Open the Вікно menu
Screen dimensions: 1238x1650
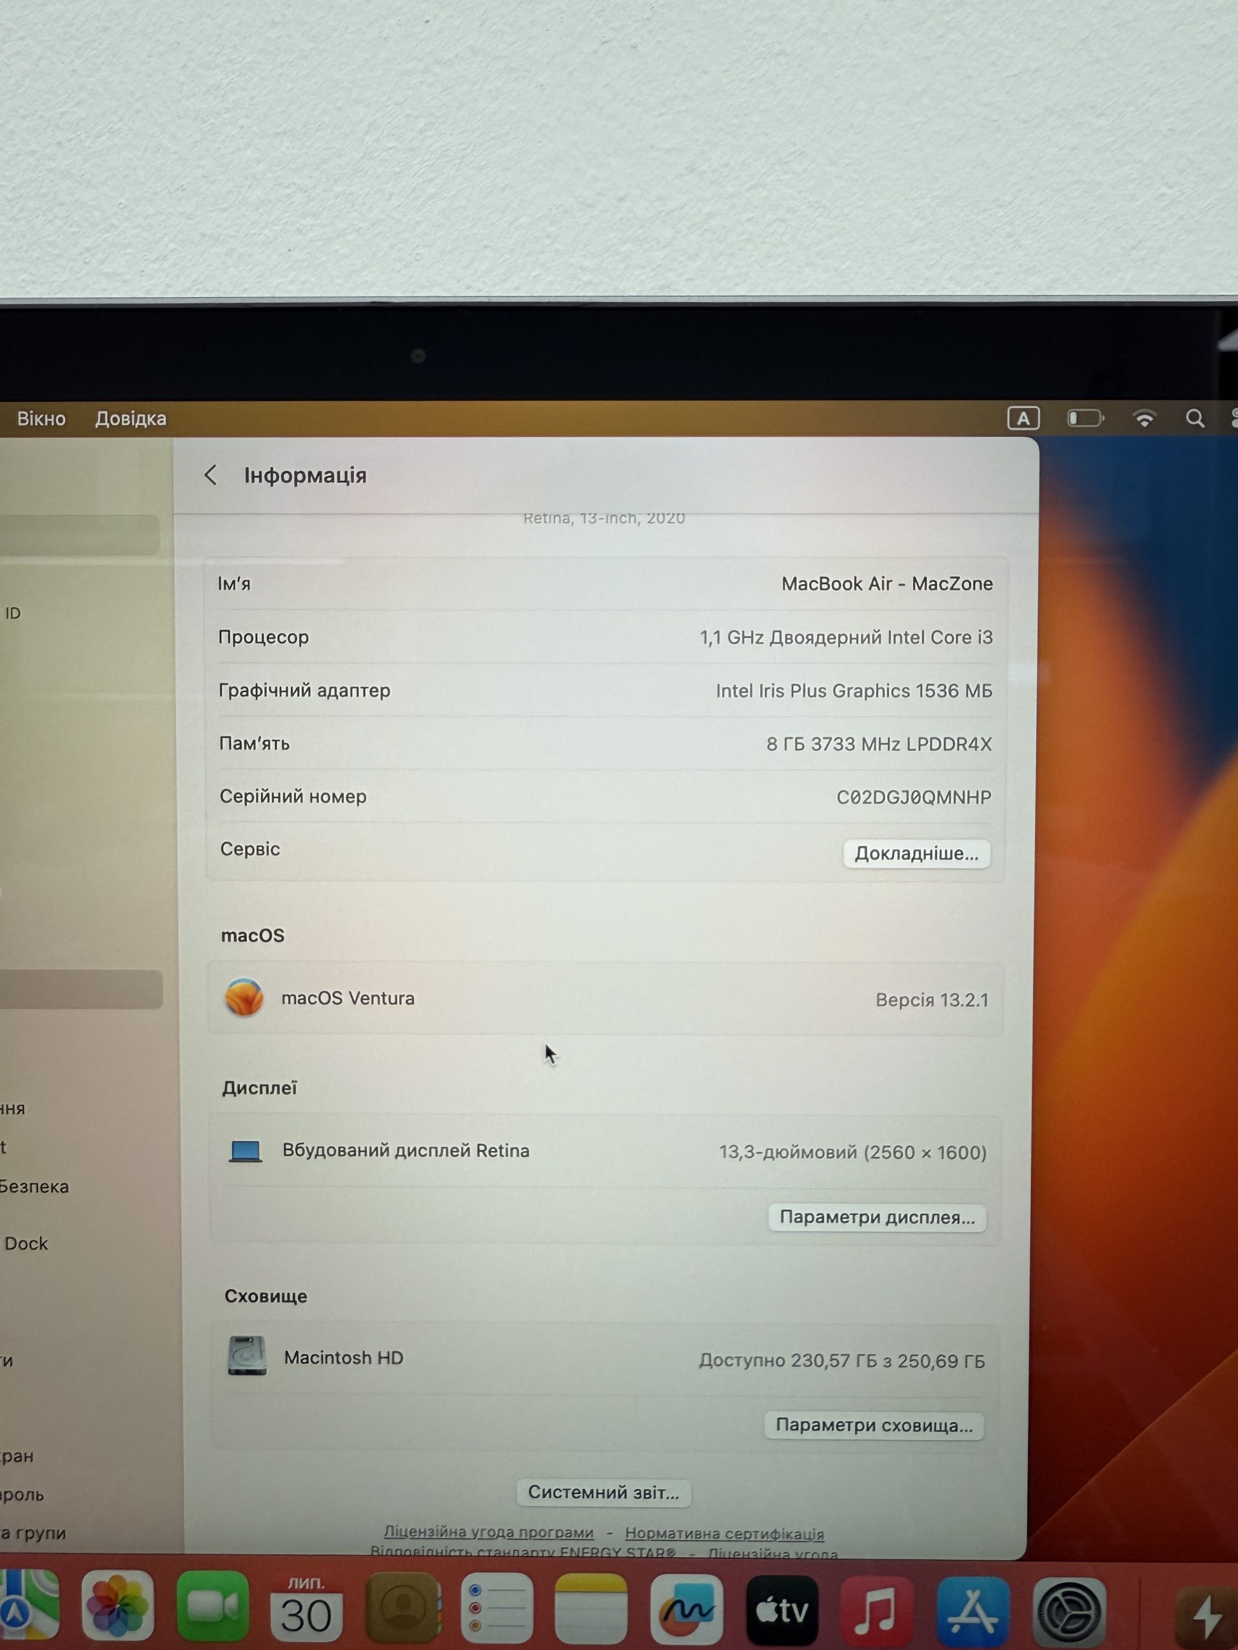[42, 418]
